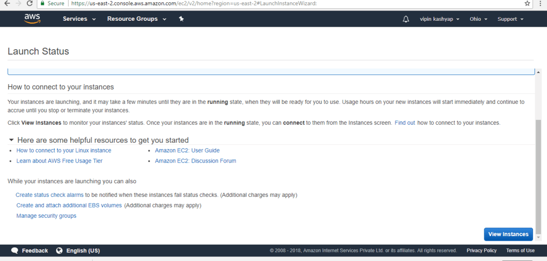
Task: Click the globe language icon
Action: (x=59, y=251)
